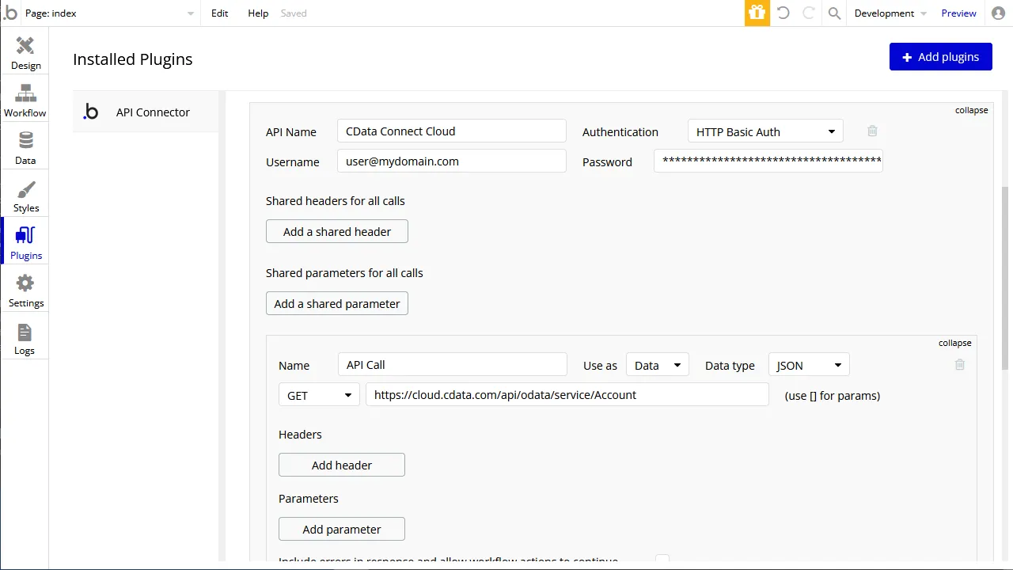Viewport: 1013px width, 570px height.
Task: Change the JSON data type dropdown
Action: point(808,365)
